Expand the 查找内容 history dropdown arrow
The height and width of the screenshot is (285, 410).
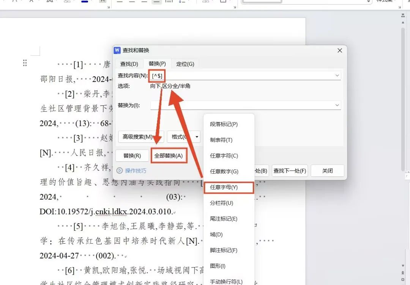pyautogui.click(x=337, y=75)
